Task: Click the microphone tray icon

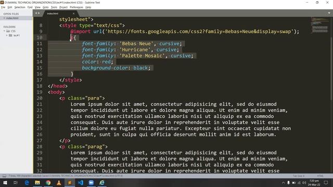Action: (x=288, y=182)
